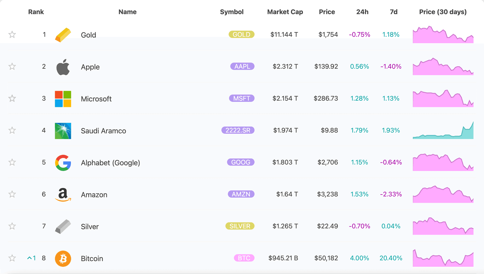
Task: Toggle favorite star for Saudi Aramco
Action: tap(12, 130)
